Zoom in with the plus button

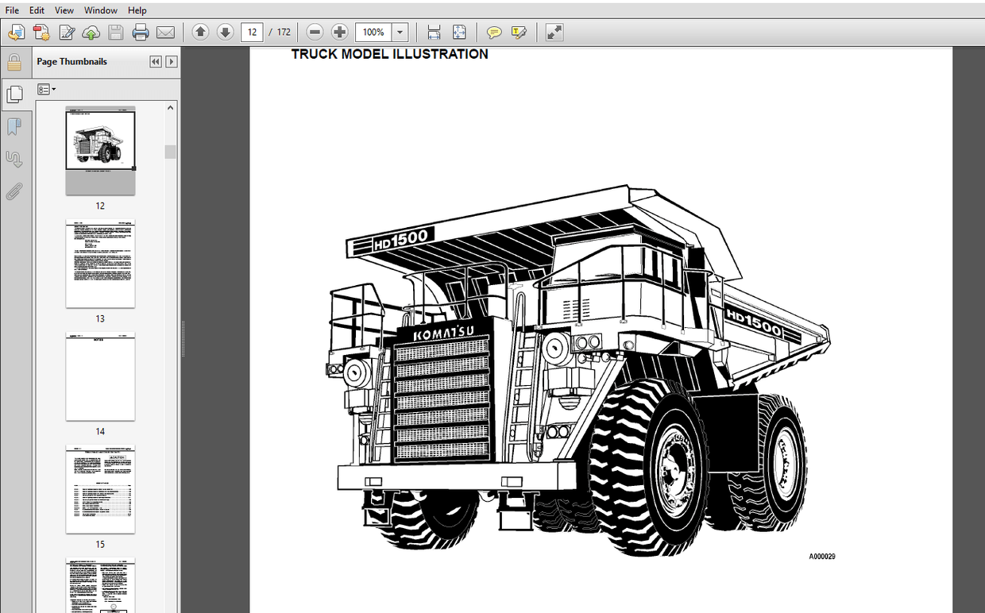[x=340, y=33]
